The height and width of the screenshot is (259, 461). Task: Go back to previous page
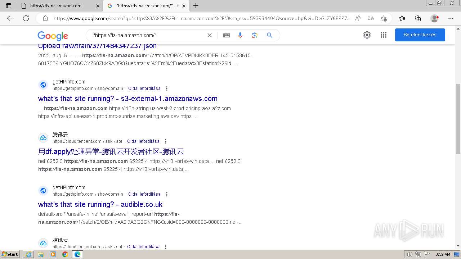point(10,18)
